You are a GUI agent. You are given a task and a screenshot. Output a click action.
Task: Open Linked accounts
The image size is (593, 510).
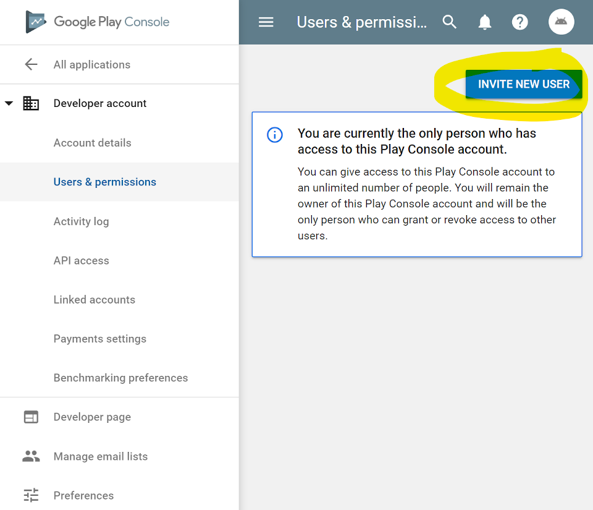tap(94, 300)
